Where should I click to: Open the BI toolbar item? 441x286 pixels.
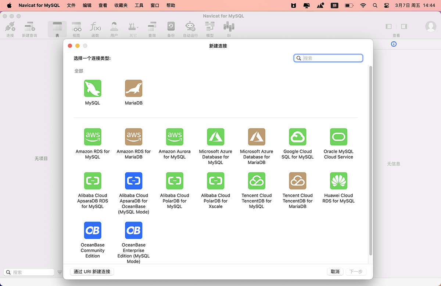[229, 29]
